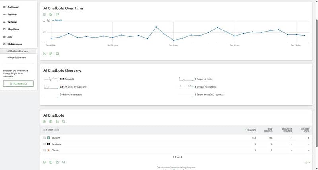Click the 3 Unique AI chatbots metric
The image size is (318, 170).
198,87
